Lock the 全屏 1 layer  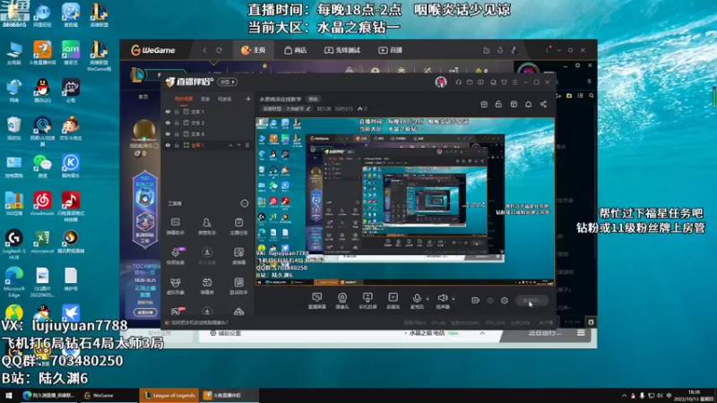pos(177,145)
